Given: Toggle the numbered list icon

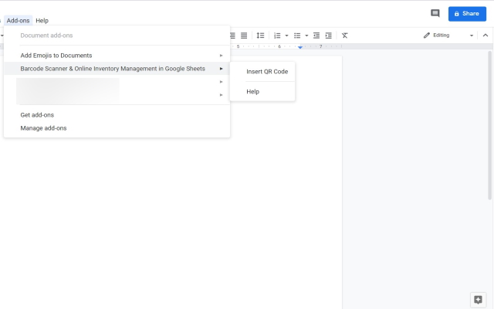Looking at the screenshot, I should pyautogui.click(x=277, y=36).
